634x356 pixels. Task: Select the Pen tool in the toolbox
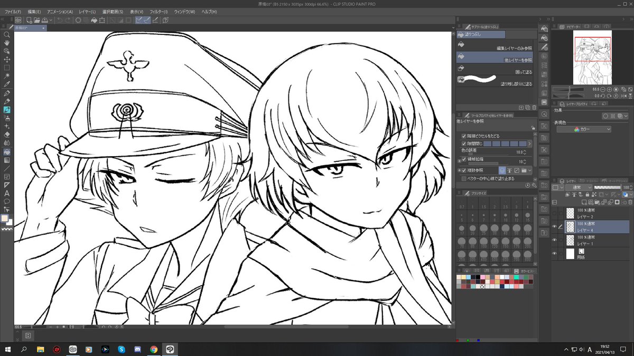7,93
